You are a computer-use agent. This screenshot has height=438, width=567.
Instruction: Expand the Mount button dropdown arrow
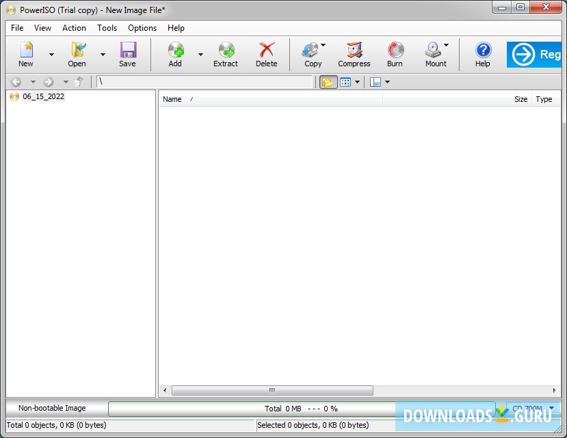click(446, 45)
